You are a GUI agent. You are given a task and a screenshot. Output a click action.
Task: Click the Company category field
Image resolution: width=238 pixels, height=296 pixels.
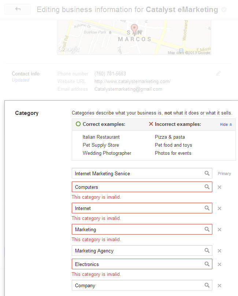tap(142, 285)
